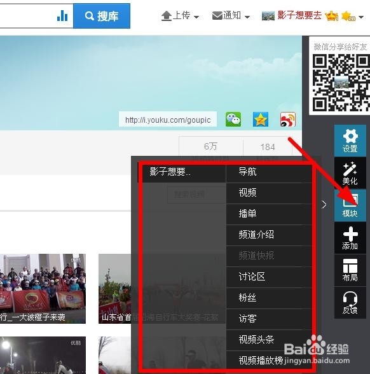Share to Sina Weibo icon
This screenshot has width=370, height=374.
(x=288, y=120)
